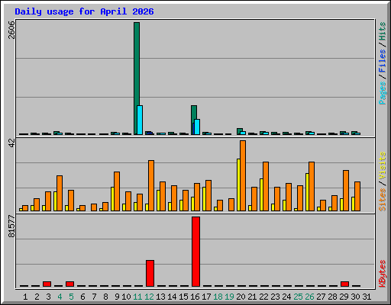The height and width of the screenshot is (305, 391).
Task: Click the 42 value on the middle y-axis
Action: (x=11, y=143)
